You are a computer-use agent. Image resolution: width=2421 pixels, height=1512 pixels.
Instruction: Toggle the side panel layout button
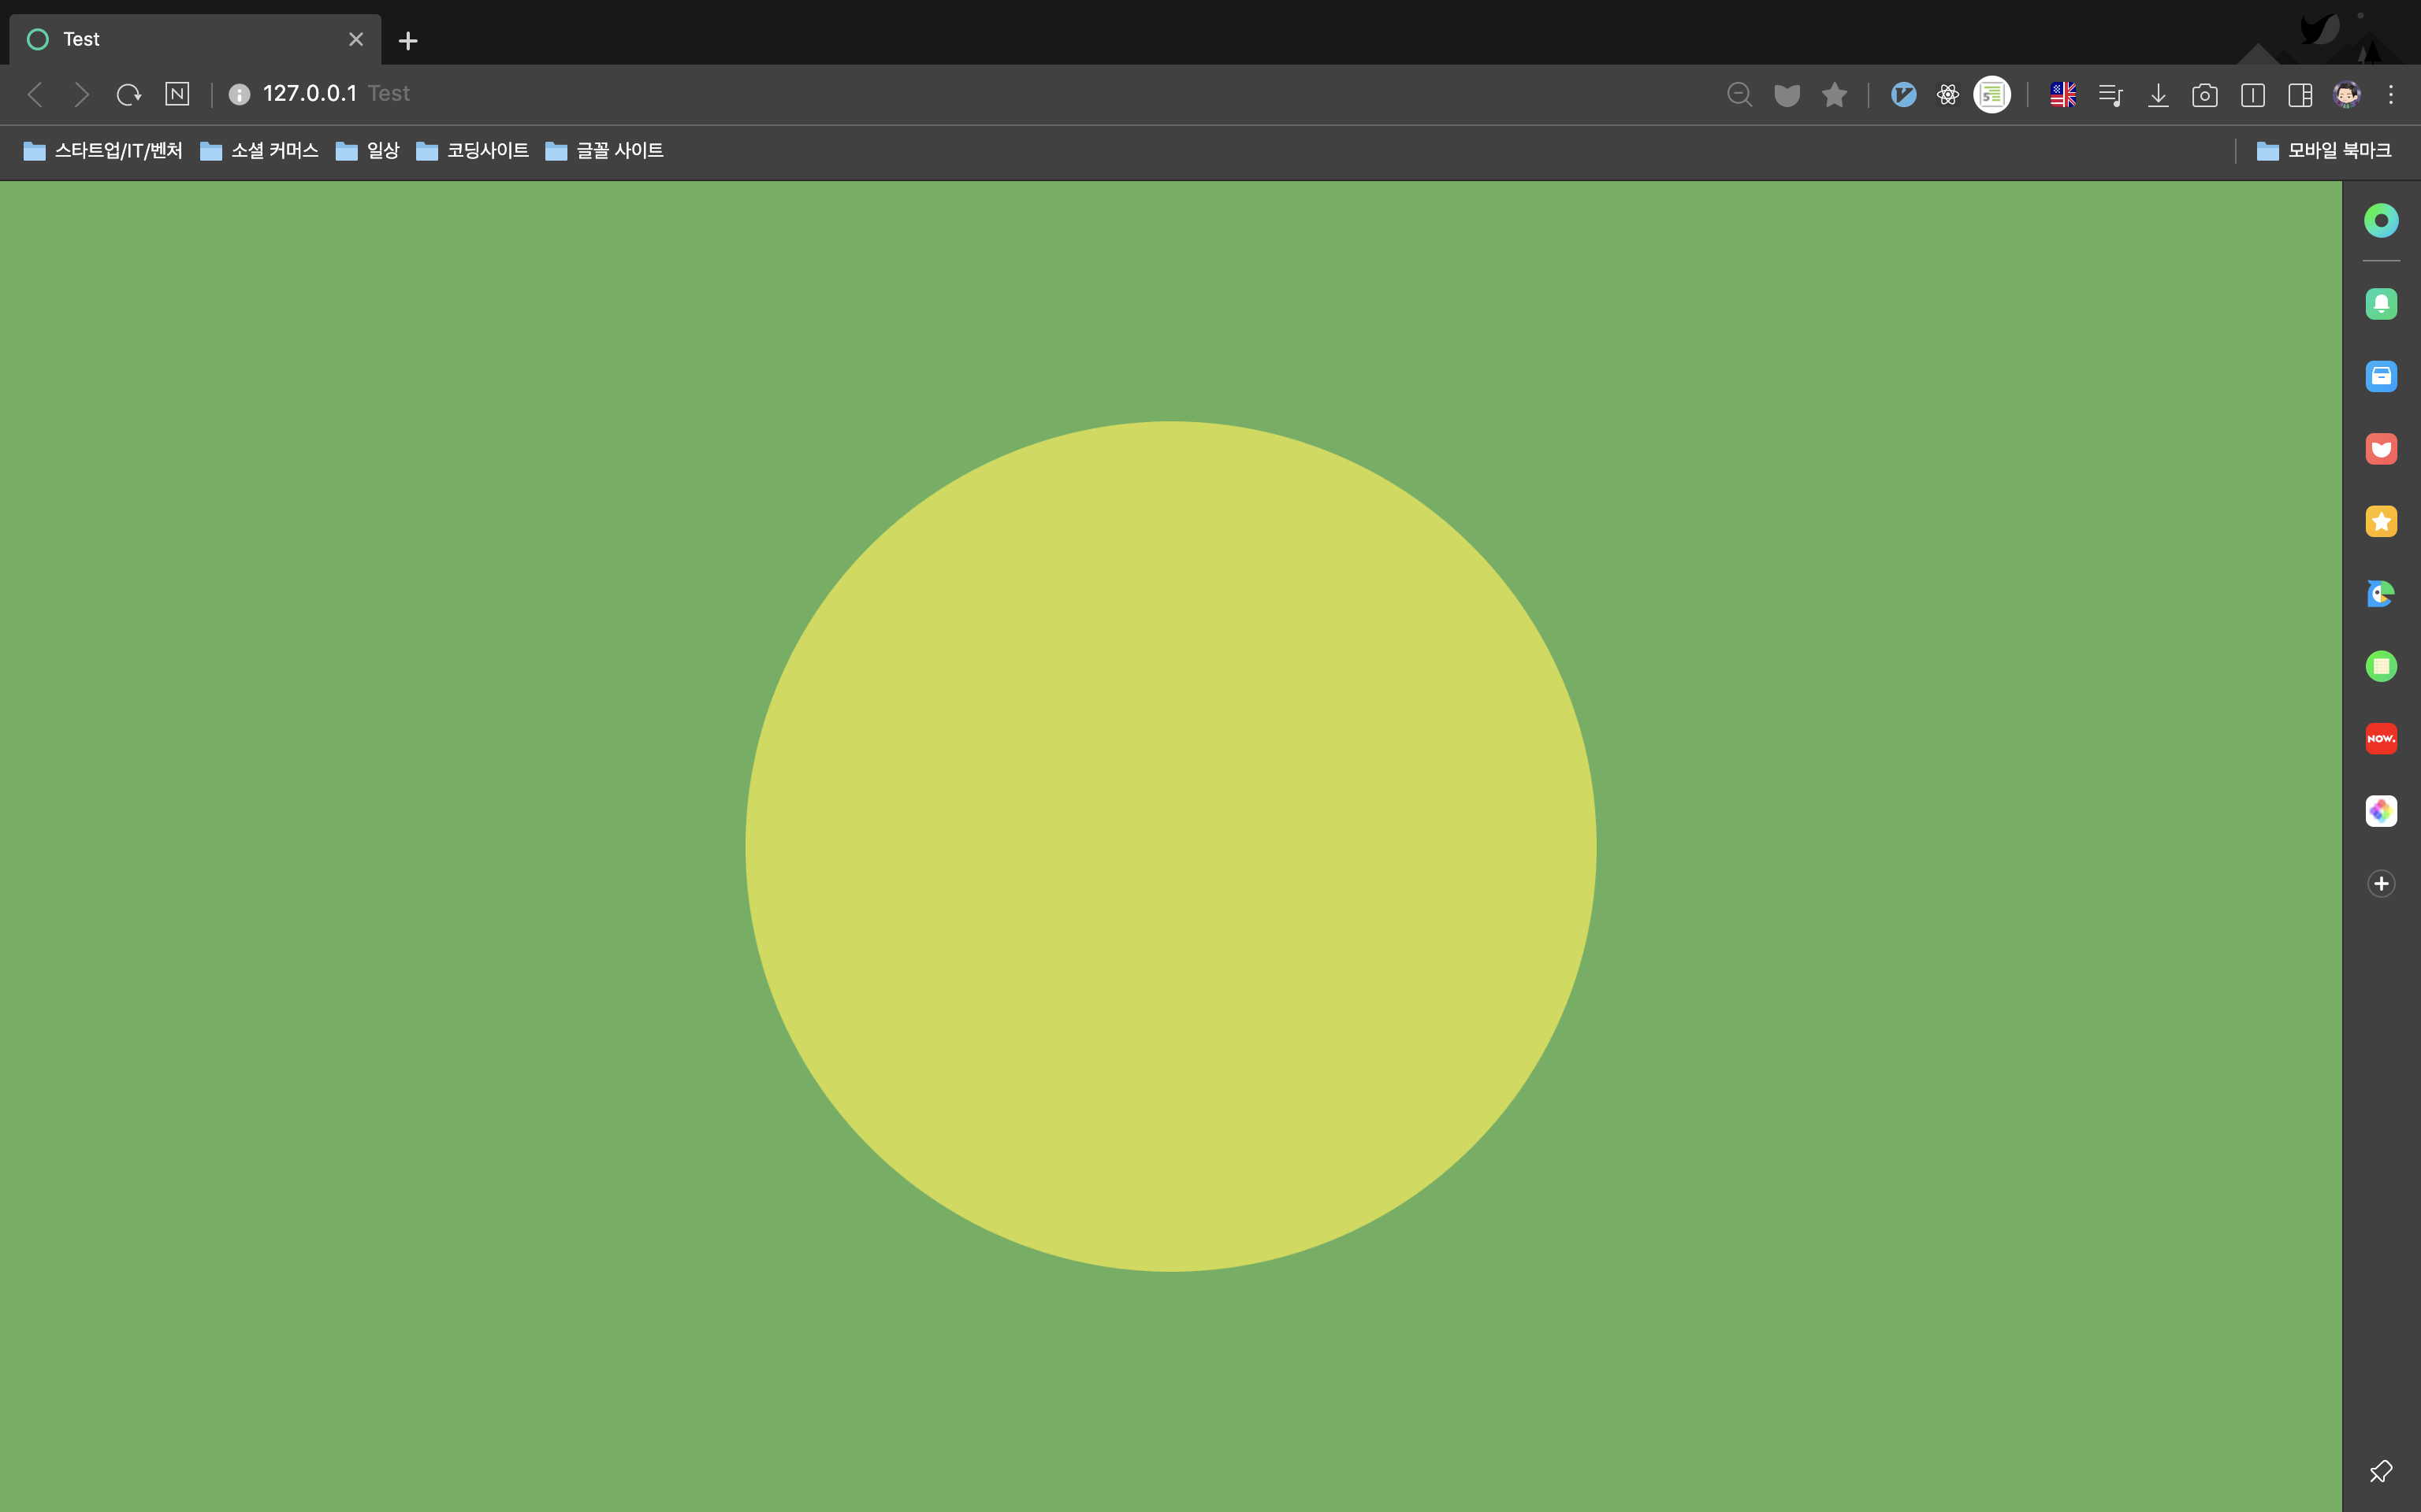coord(2299,95)
